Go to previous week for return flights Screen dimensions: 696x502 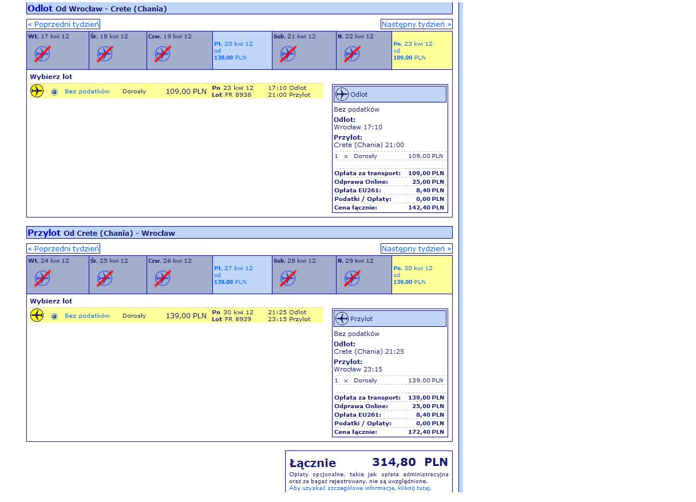click(64, 248)
